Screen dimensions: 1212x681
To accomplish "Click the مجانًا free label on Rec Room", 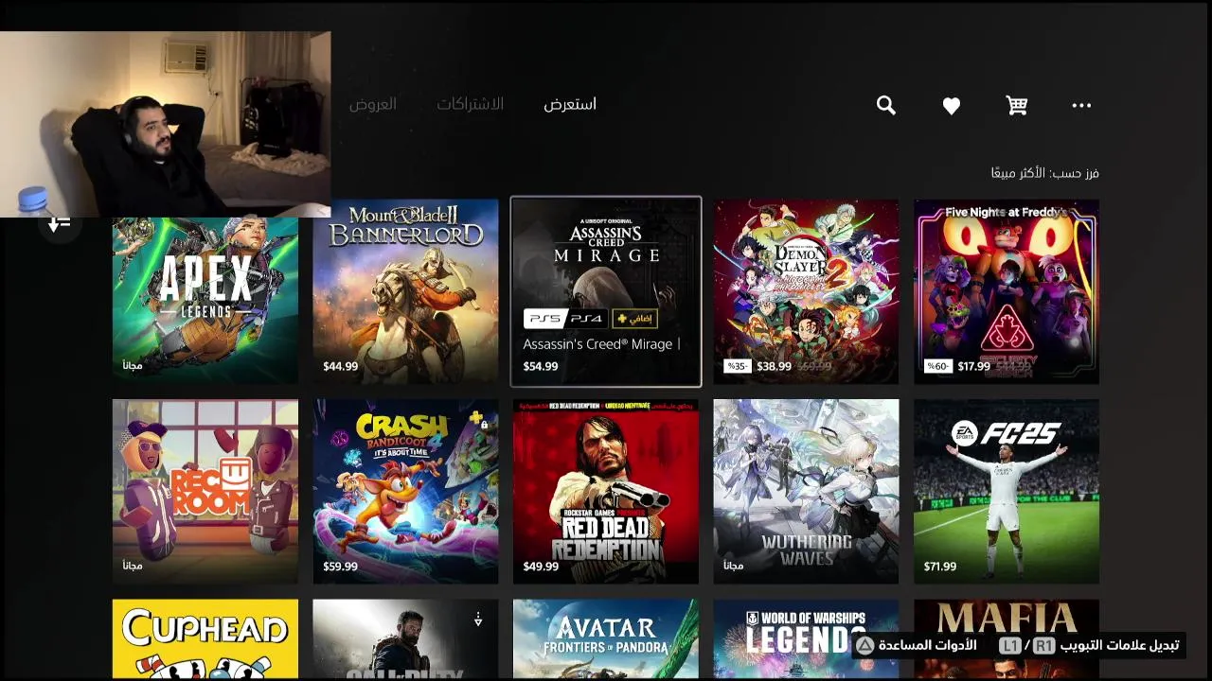I will [133, 566].
